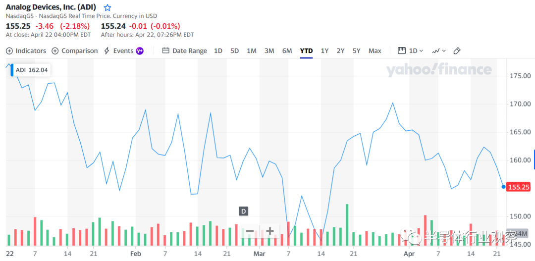Open the Events menu

pyautogui.click(x=119, y=51)
